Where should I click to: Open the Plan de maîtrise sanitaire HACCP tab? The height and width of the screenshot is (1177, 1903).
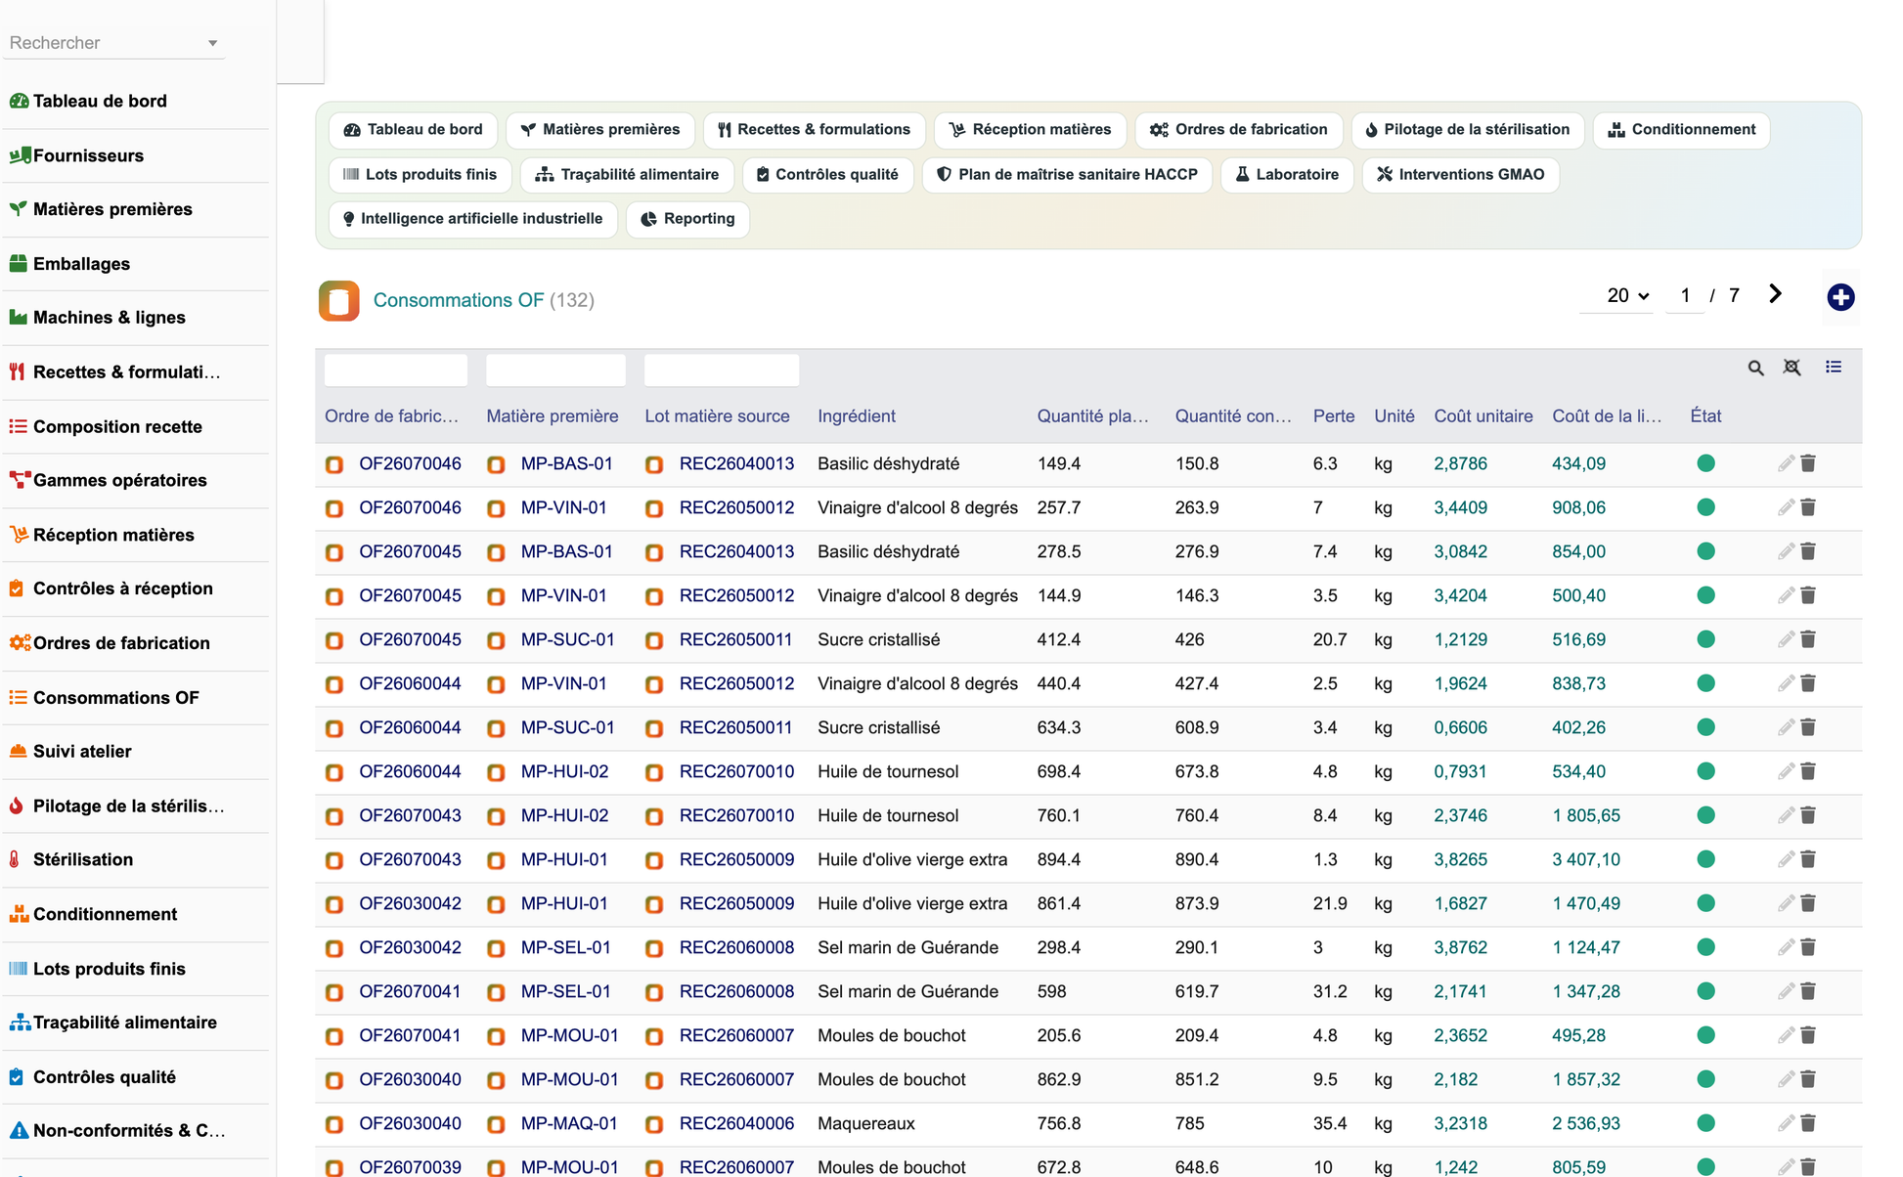1067,175
